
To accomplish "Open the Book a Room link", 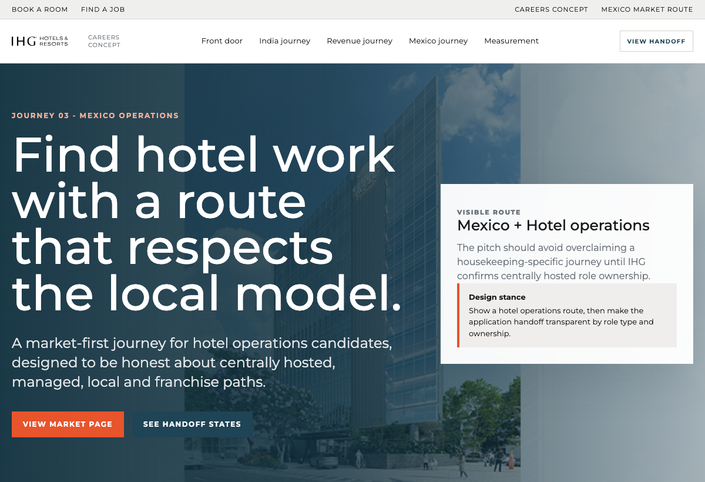I will point(40,9).
